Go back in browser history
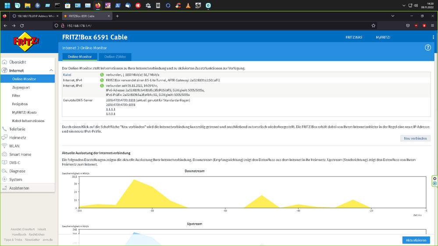The height and width of the screenshot is (246, 438). 6,26
